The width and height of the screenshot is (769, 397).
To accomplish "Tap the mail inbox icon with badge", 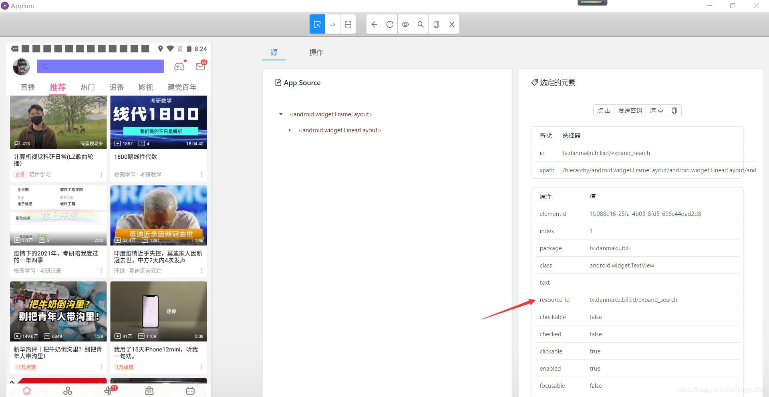I will pos(200,66).
